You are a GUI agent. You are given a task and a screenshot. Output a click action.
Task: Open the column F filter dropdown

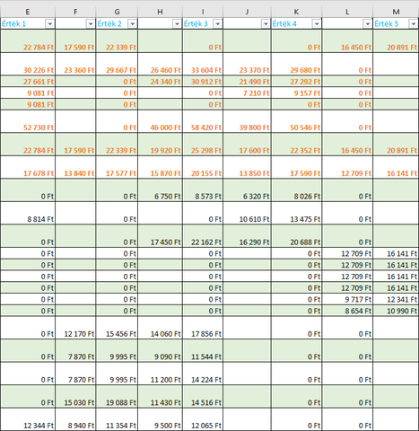pyautogui.click(x=91, y=23)
